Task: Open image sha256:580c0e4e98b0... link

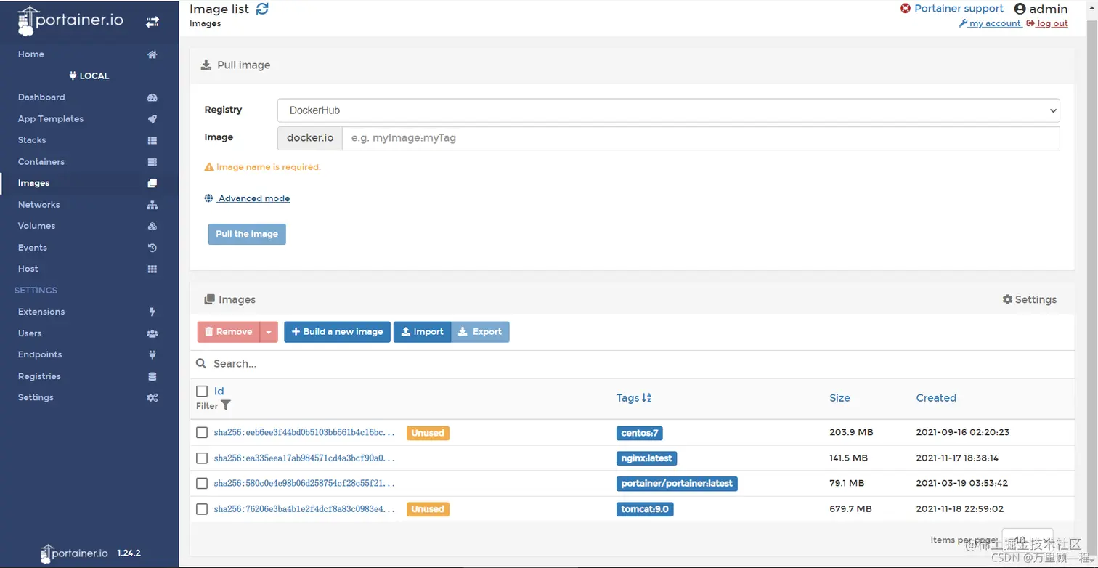Action: tap(304, 483)
